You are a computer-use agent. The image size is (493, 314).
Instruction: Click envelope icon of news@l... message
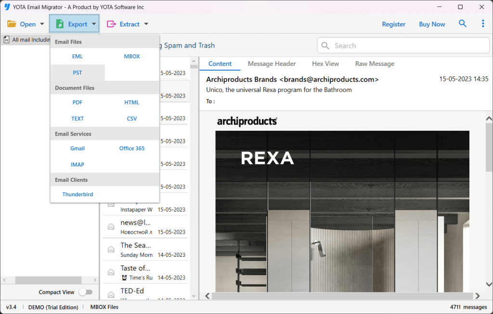[x=111, y=226]
